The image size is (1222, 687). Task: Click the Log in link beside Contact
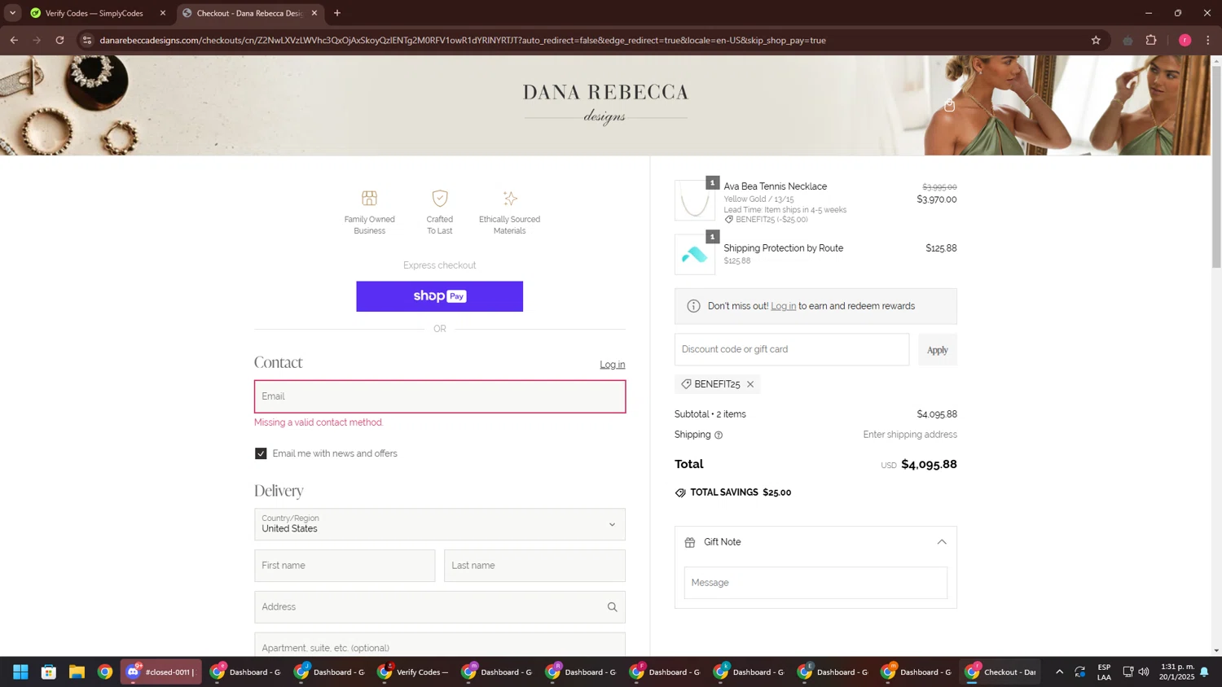pos(613,365)
